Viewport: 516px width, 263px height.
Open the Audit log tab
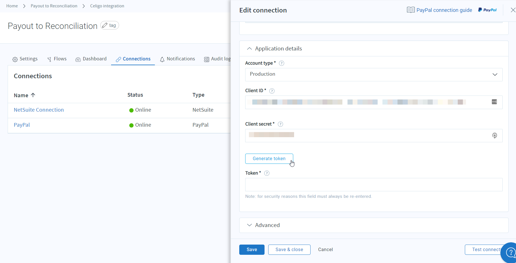[x=217, y=59]
